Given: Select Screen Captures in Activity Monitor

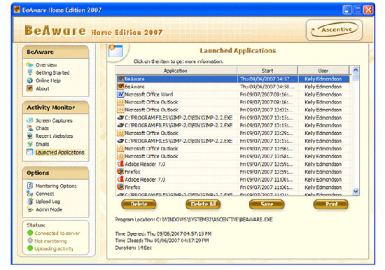Looking at the screenshot, I should pos(54,120).
